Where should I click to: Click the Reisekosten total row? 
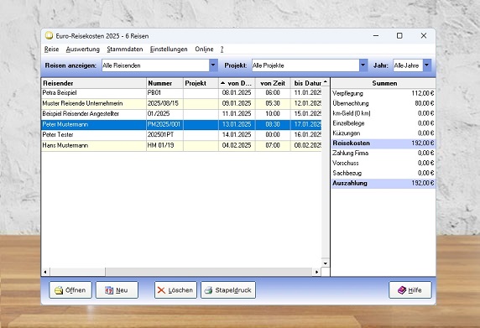tap(383, 143)
